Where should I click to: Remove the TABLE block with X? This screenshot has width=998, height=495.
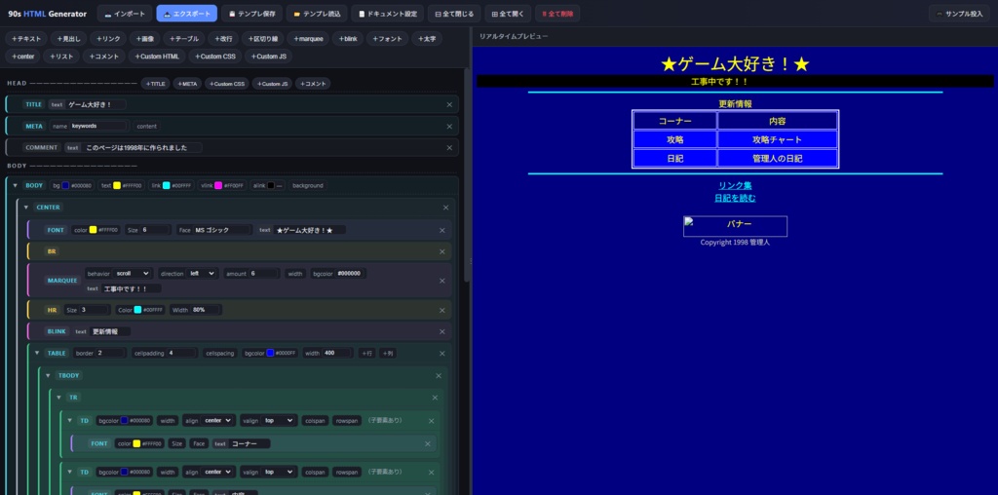coord(442,353)
